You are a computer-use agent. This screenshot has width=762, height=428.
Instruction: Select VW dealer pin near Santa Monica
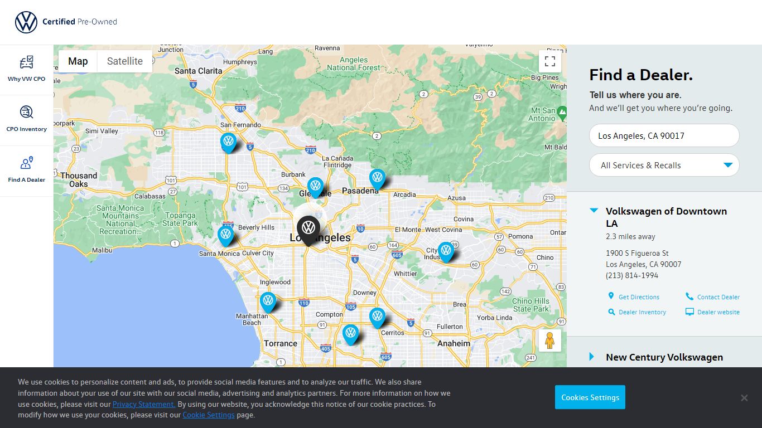click(x=225, y=236)
